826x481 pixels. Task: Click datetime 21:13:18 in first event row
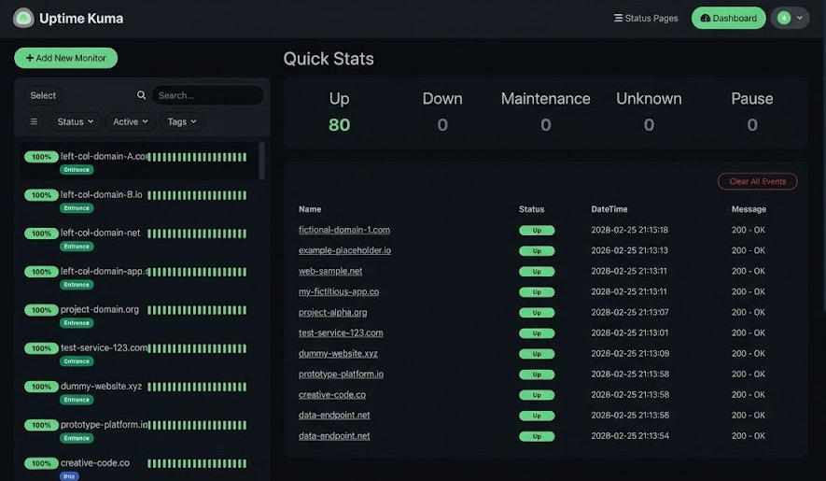(629, 230)
